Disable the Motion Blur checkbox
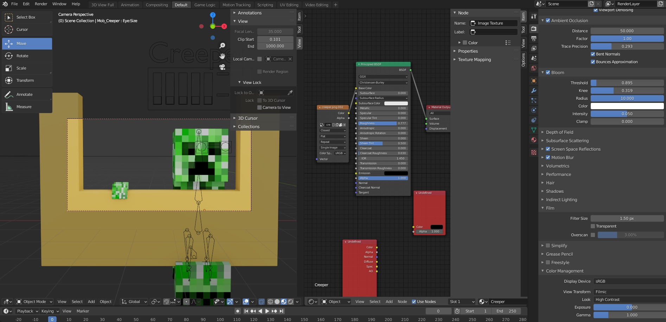Screen dimensions: 666x322 (548, 157)
